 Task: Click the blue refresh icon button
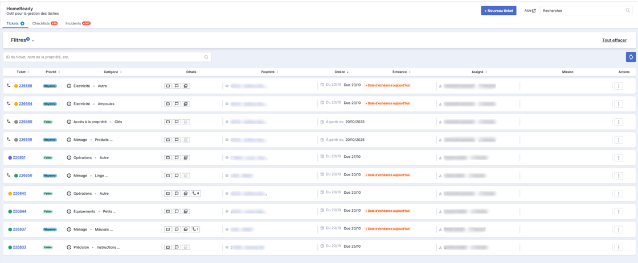tap(631, 57)
